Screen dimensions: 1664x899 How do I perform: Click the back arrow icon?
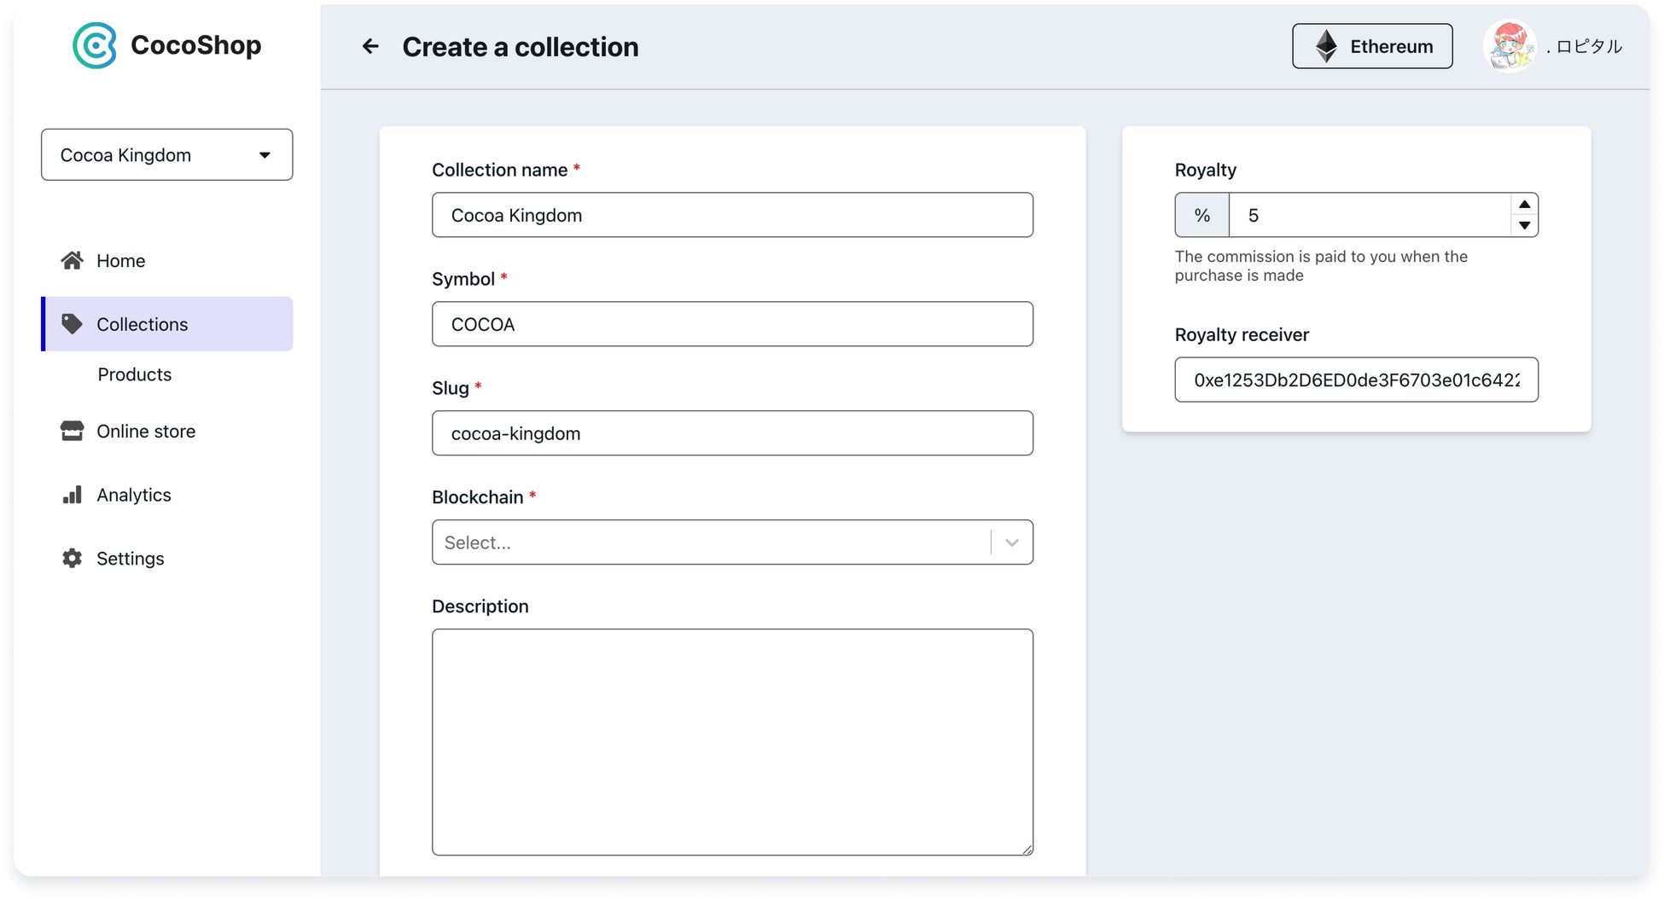click(x=370, y=46)
